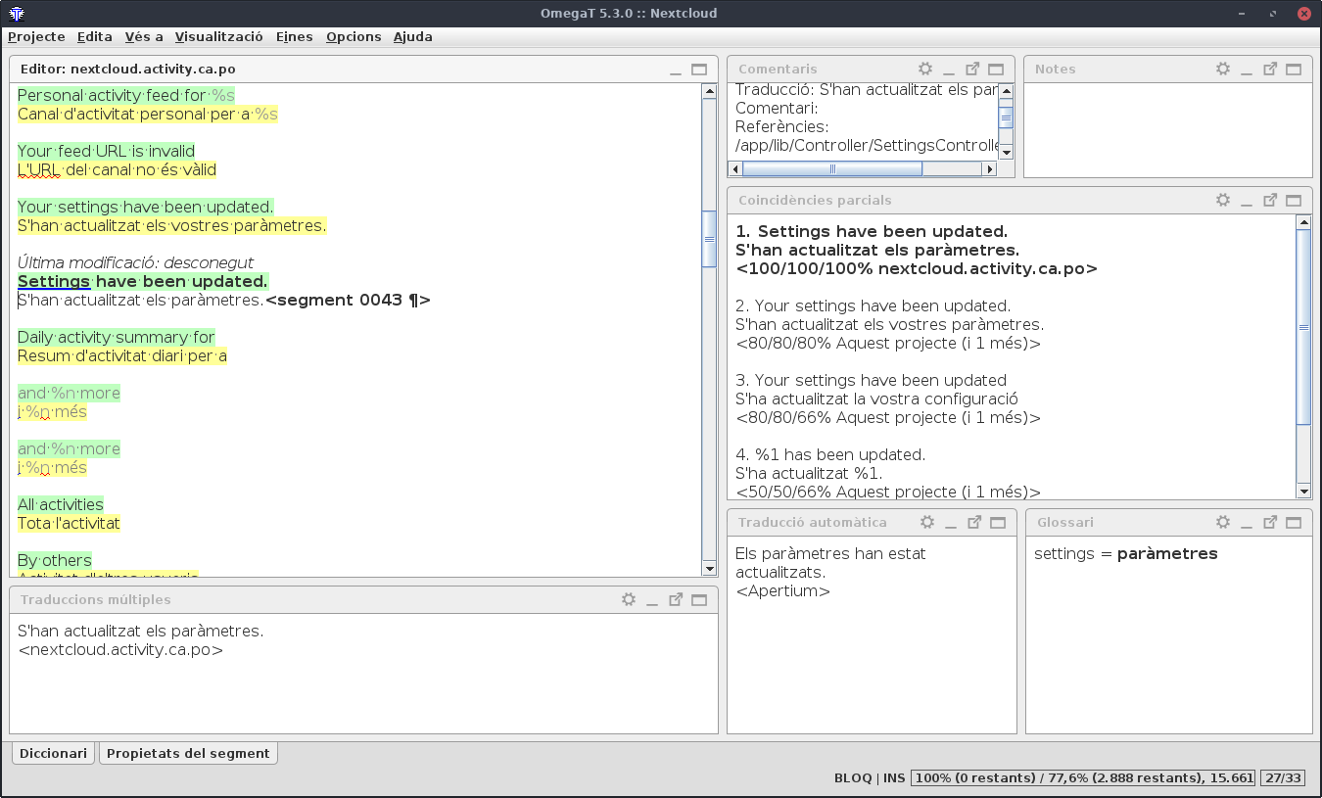Screen dimensions: 1322x798
Task: Select fuzzy match 3 'S'ha actualitzat la vostra configuració'
Action: tap(876, 399)
